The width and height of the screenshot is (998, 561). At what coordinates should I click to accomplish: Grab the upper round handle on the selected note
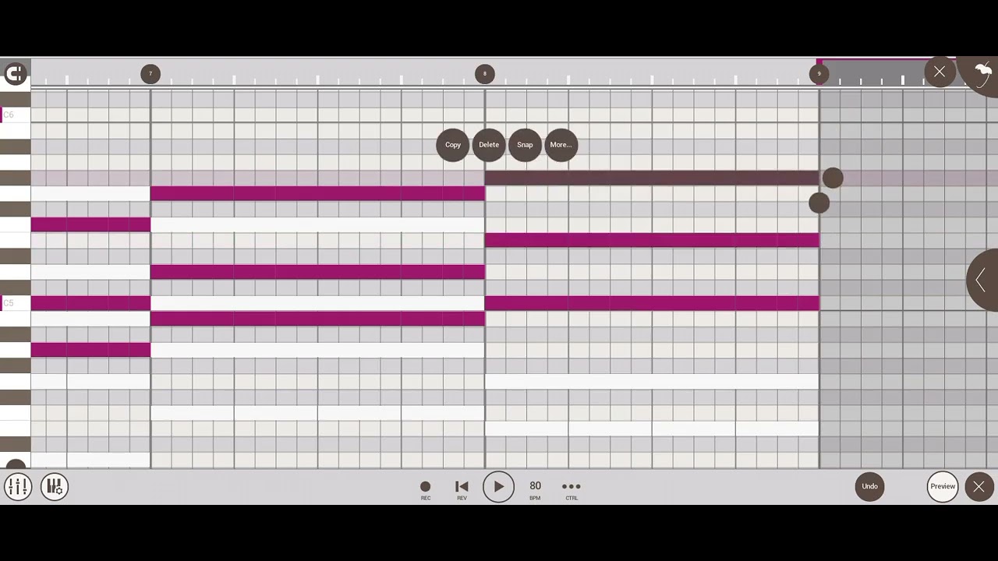833,178
